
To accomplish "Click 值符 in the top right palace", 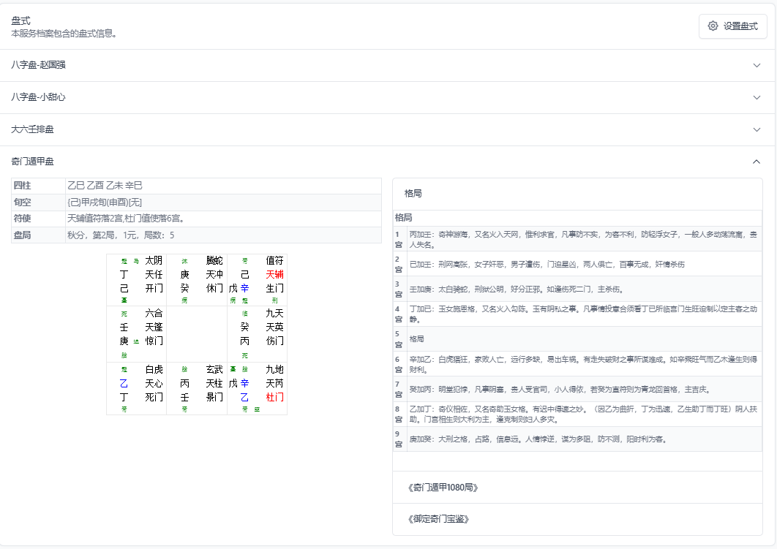I will [274, 260].
